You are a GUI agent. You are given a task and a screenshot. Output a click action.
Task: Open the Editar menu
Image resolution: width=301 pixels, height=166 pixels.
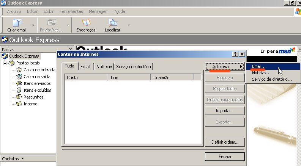tap(32, 11)
